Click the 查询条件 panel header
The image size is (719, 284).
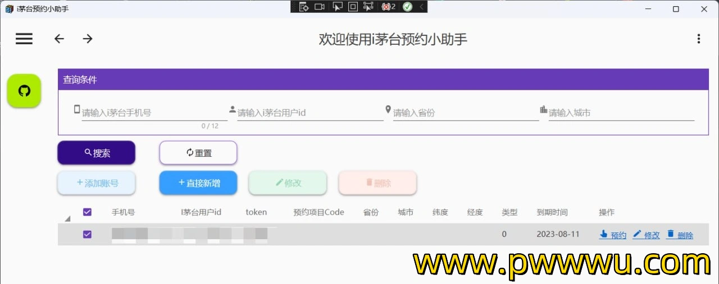coord(383,80)
